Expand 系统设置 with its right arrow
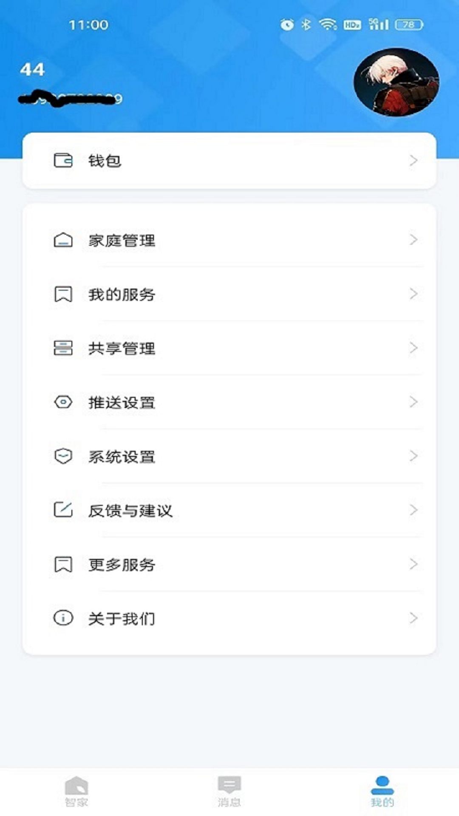 (x=413, y=456)
